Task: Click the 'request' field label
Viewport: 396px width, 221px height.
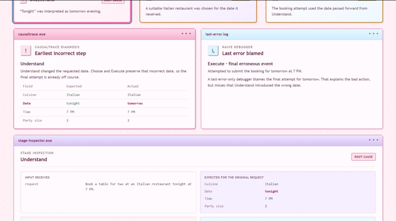Action: pos(31,184)
